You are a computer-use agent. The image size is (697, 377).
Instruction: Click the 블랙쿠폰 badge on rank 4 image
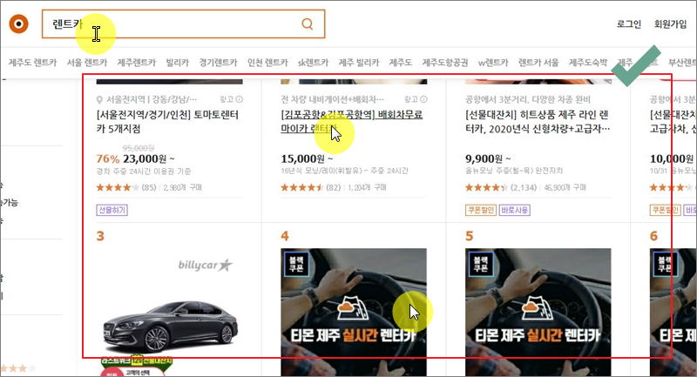[x=295, y=264]
